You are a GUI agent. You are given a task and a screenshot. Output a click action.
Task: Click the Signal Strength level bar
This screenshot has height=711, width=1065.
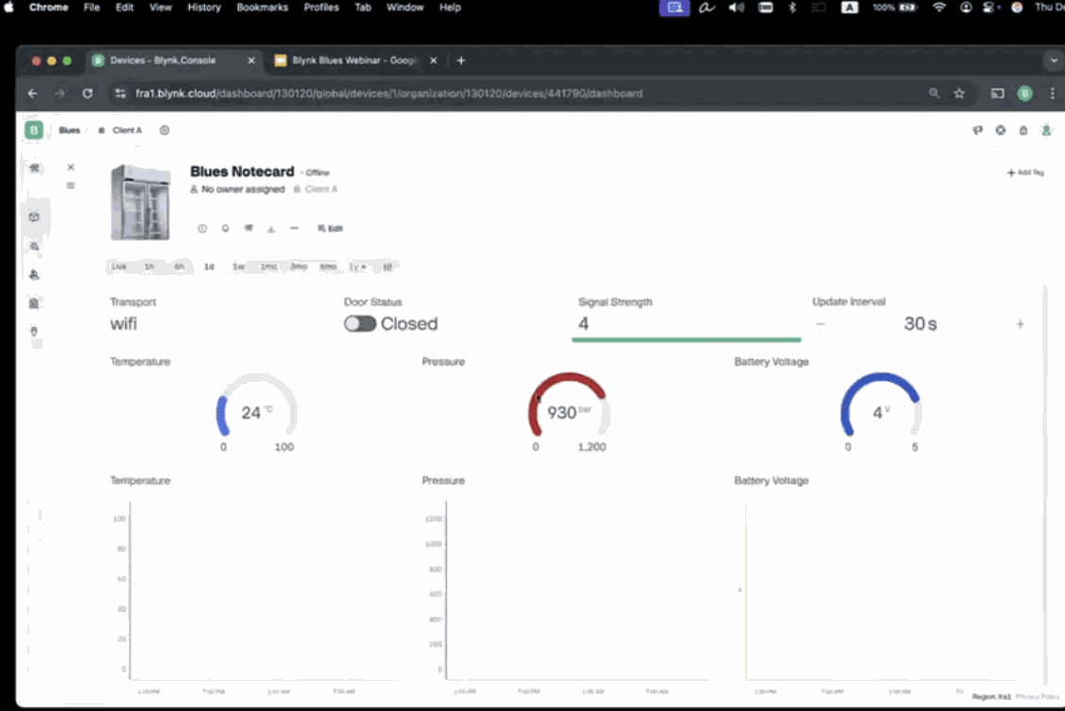point(687,339)
